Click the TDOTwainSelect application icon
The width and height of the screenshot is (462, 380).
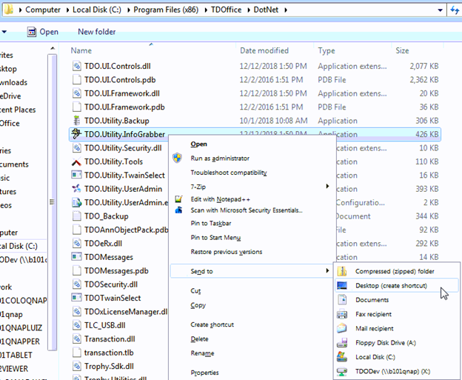point(76,298)
